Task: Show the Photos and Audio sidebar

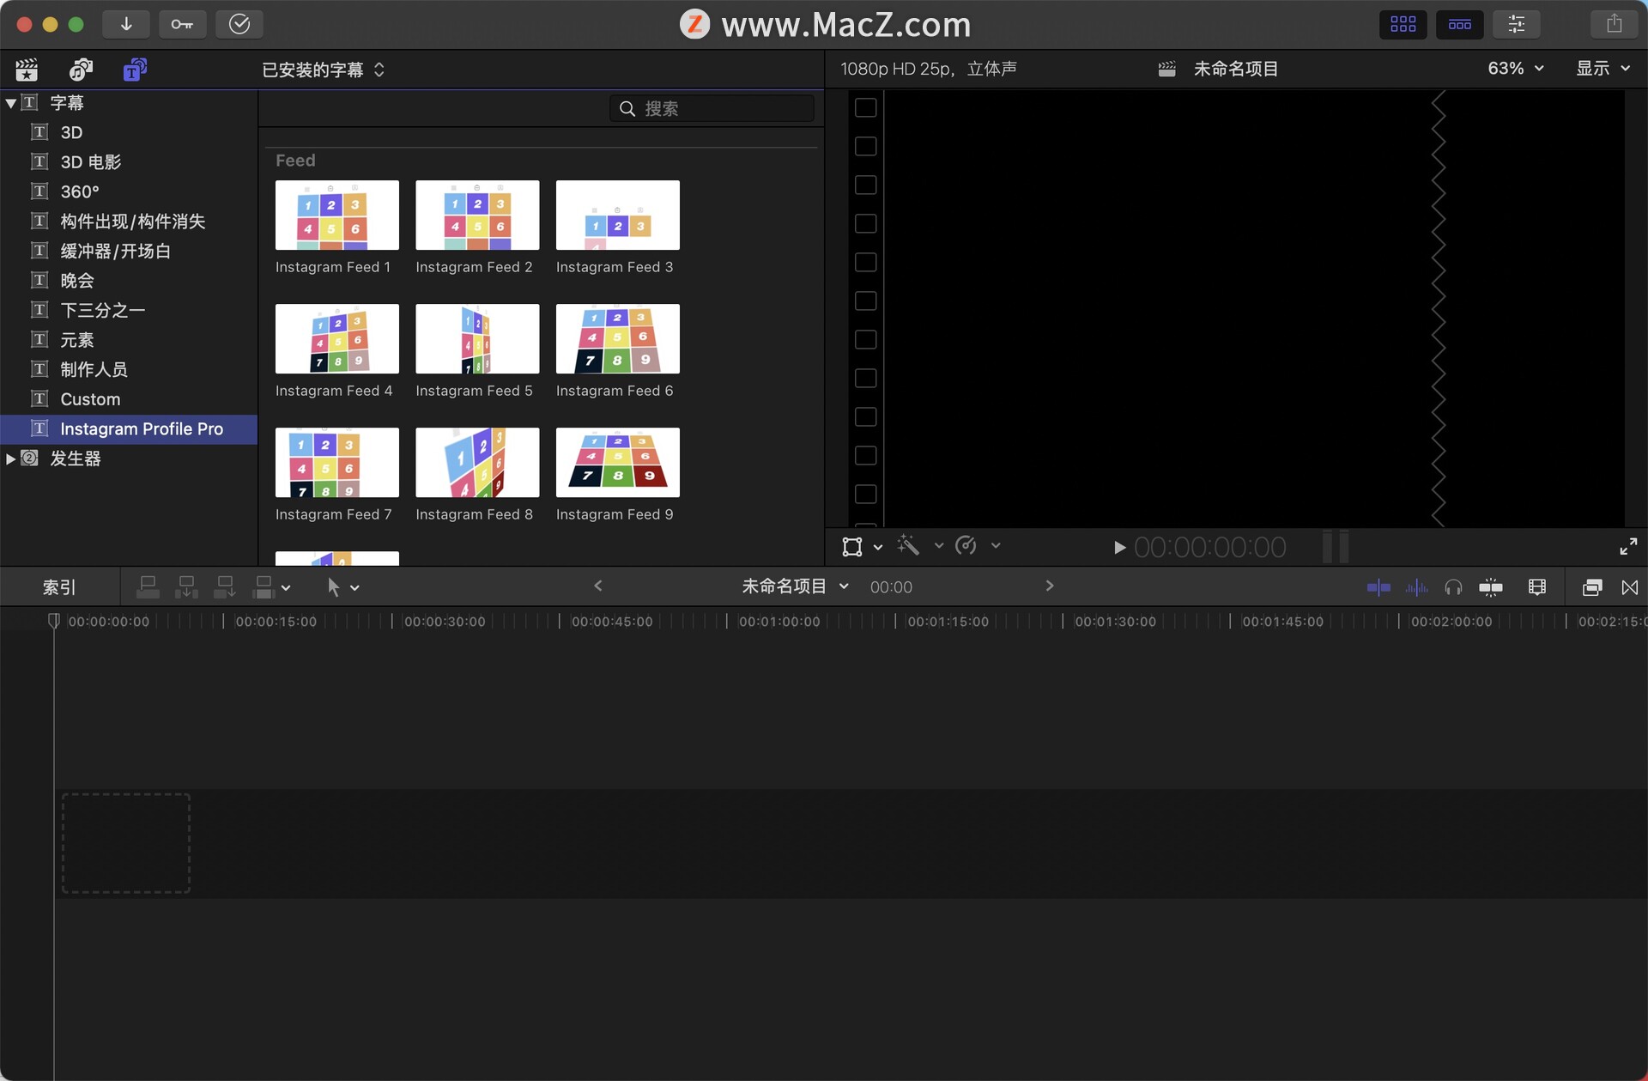Action: pos(81,70)
